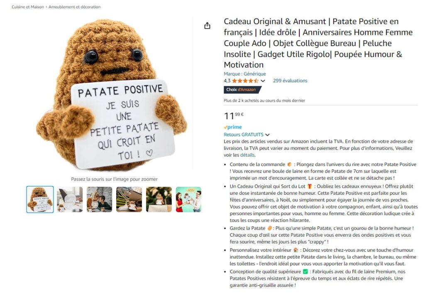Click the main Patate Positive product image
Viewport: 425px width, 294px height.
[112, 94]
